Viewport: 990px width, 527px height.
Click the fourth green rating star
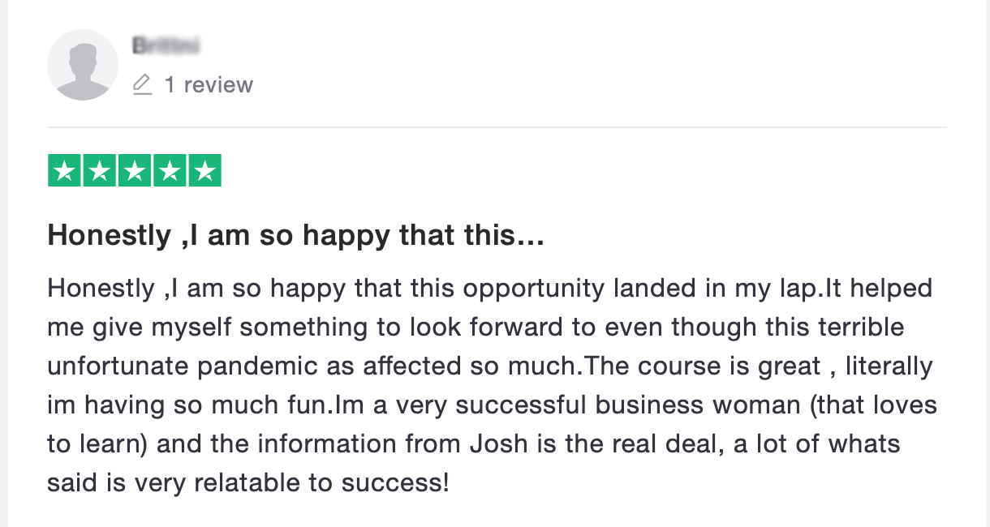[x=170, y=170]
